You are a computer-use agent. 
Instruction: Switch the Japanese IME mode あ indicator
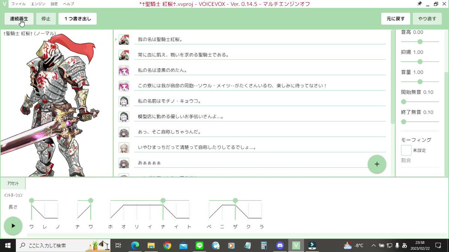(x=404, y=245)
